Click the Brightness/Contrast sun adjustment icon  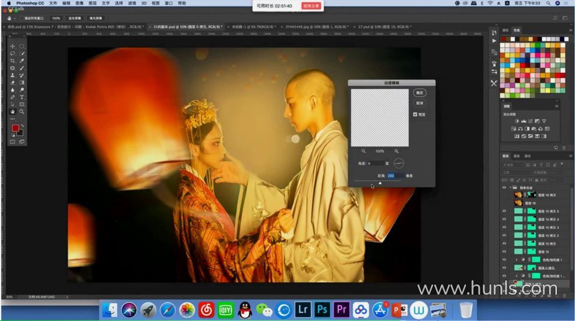(517, 121)
